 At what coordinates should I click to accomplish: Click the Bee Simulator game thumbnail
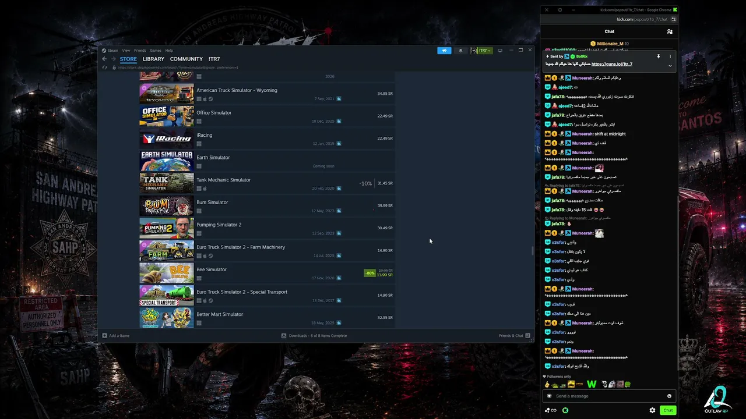point(167,273)
